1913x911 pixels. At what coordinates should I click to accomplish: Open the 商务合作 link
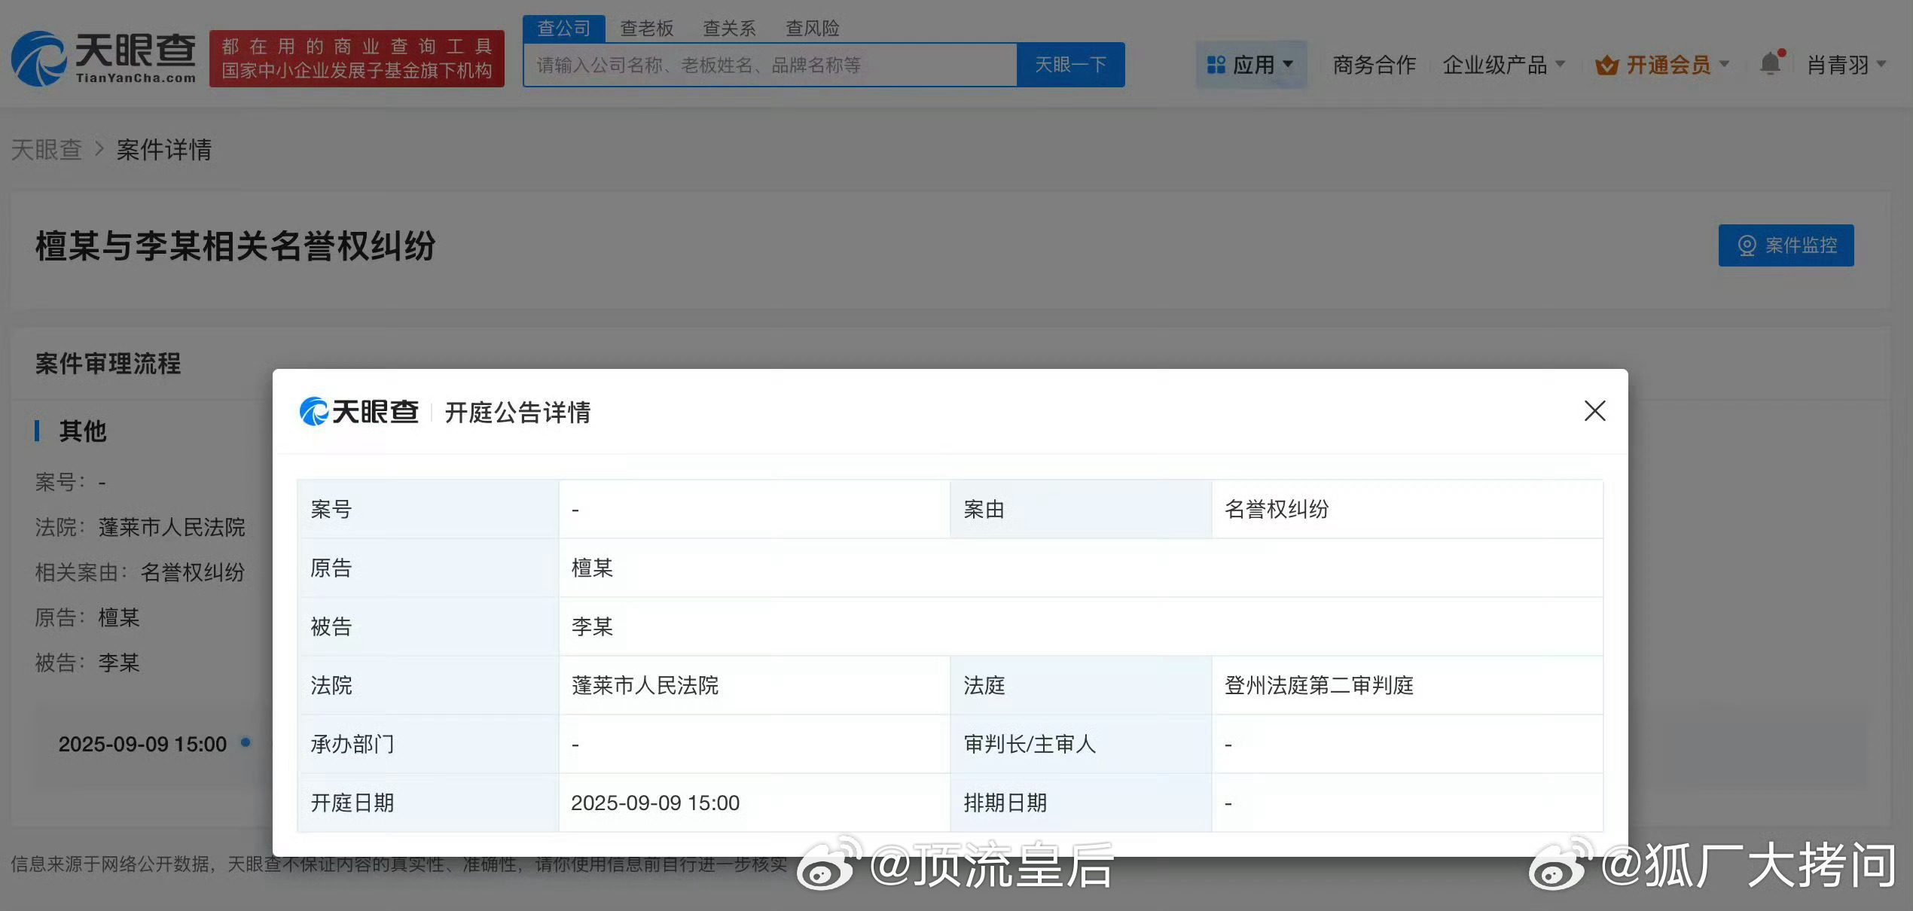[x=1374, y=65]
